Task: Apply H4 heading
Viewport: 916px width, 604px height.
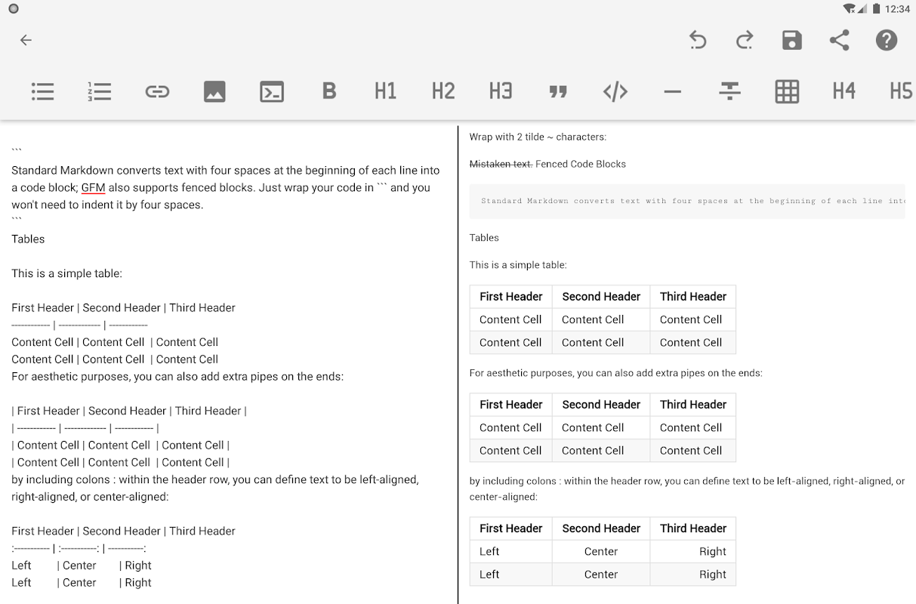Action: [x=844, y=91]
